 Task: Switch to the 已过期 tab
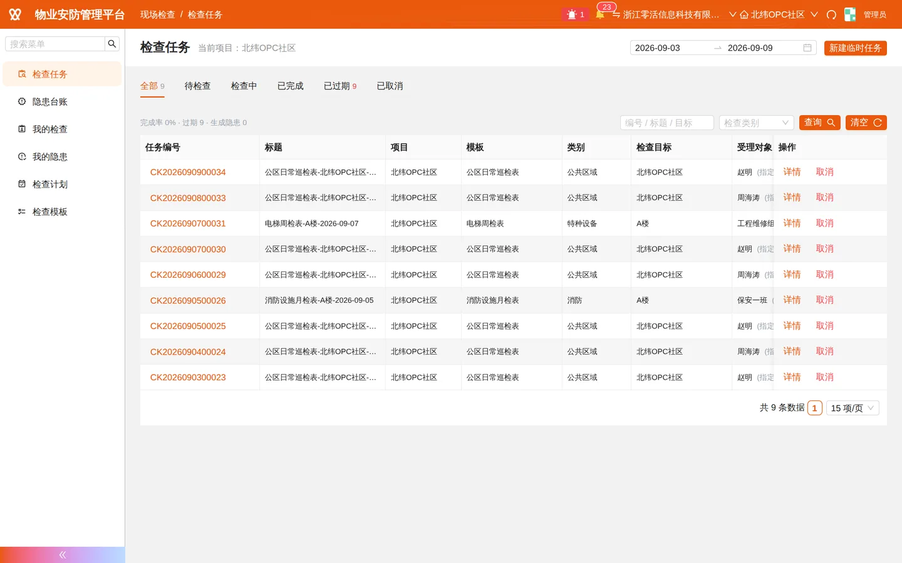[340, 86]
